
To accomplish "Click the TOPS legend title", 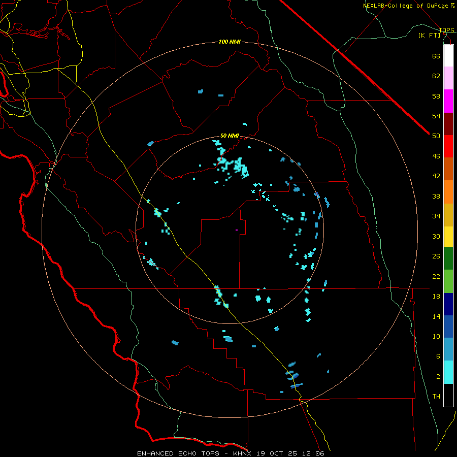I will pos(446,30).
